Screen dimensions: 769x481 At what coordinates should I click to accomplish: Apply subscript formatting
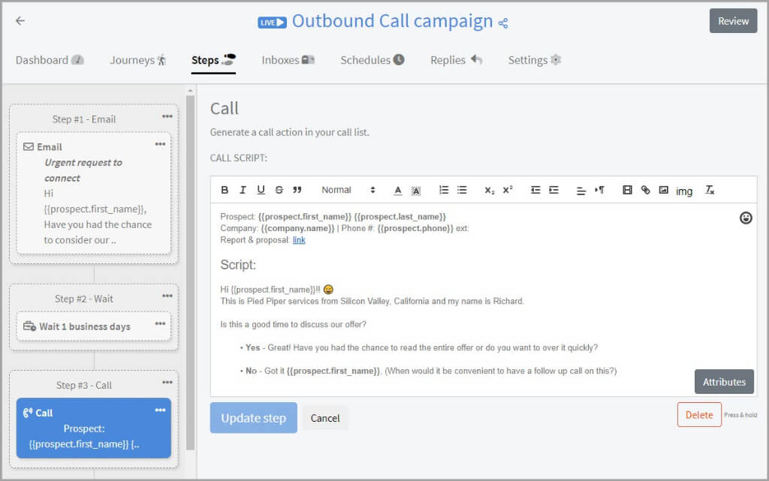tap(490, 190)
